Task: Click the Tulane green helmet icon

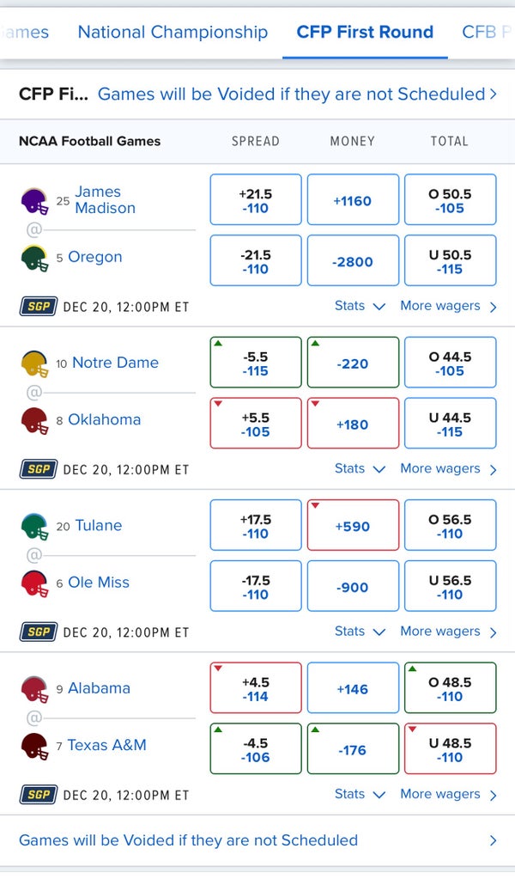Action: coord(34,526)
